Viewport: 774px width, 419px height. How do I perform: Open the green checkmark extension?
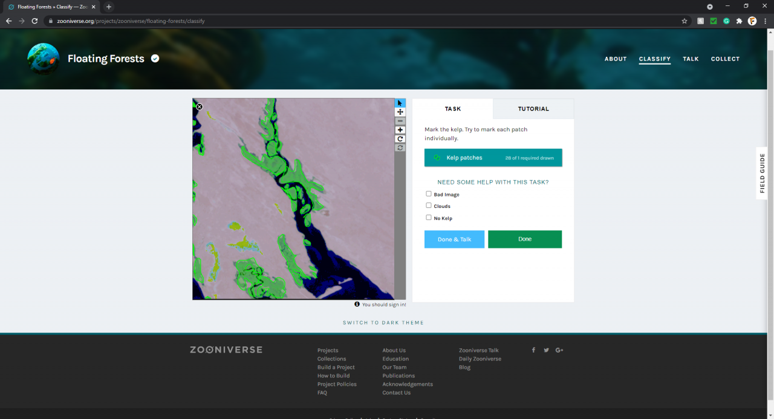(x=714, y=21)
